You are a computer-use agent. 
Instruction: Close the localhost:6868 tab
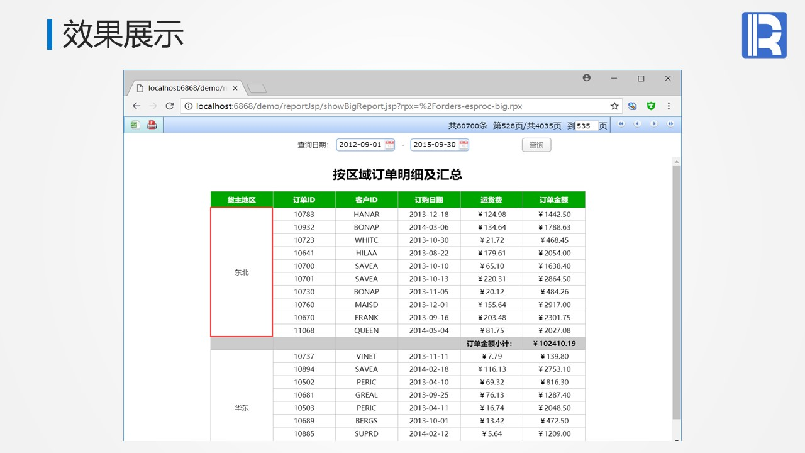tap(235, 89)
